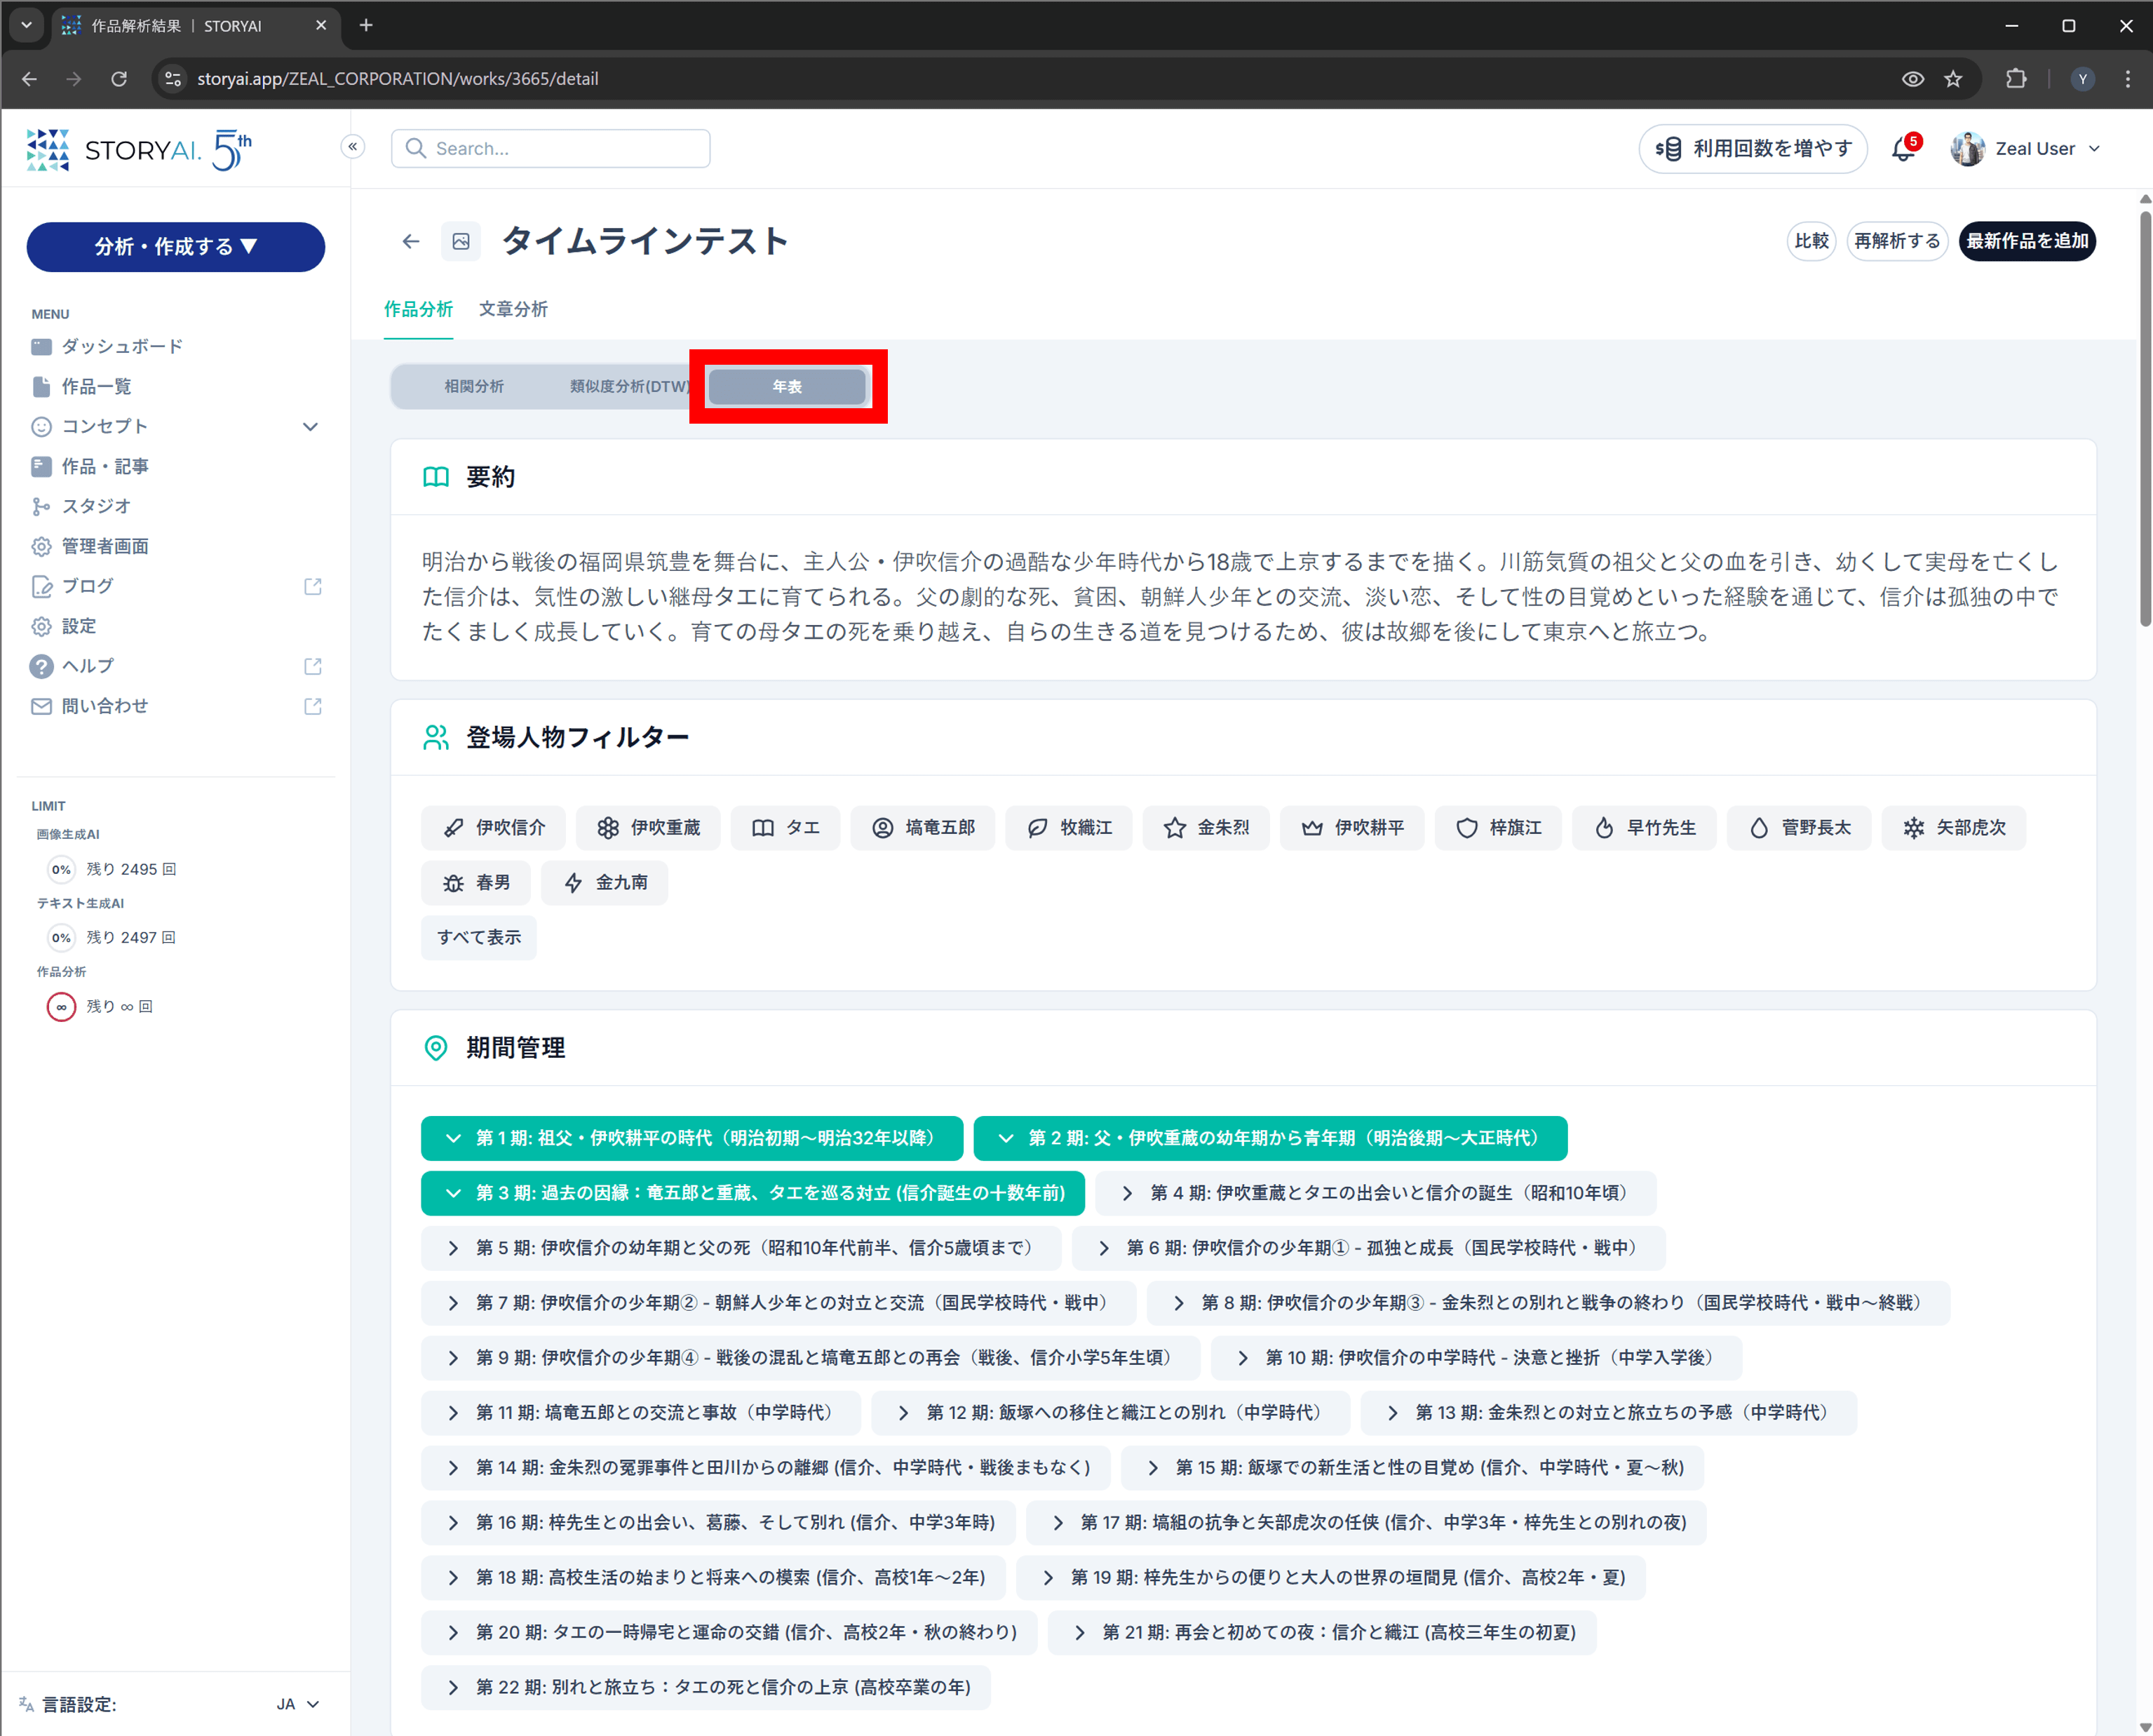The width and height of the screenshot is (2153, 1736).
Task: Click the STORYAI logo
Action: click(139, 150)
